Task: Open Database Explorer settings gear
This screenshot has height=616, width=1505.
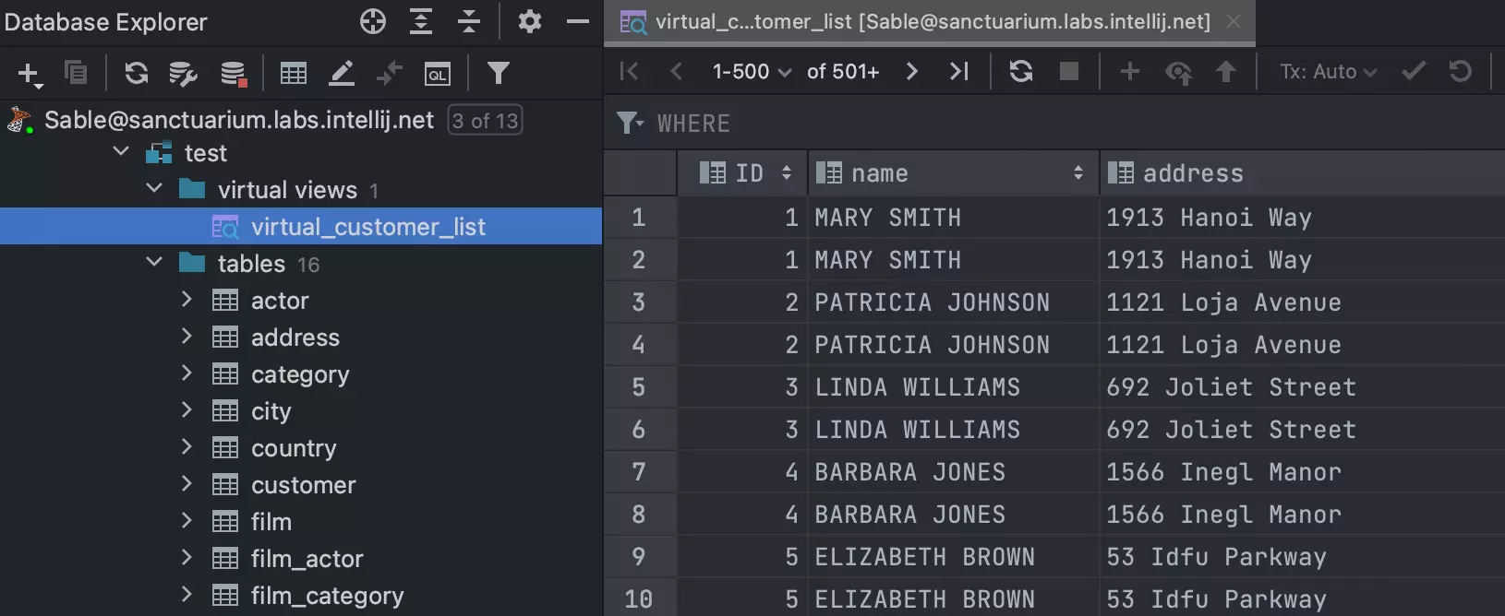Action: point(529,21)
